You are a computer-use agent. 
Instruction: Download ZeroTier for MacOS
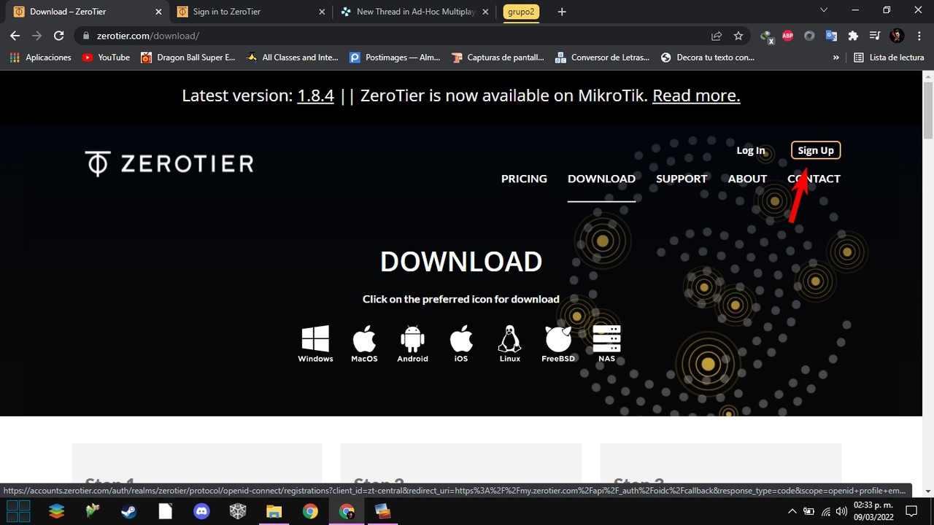click(x=364, y=343)
